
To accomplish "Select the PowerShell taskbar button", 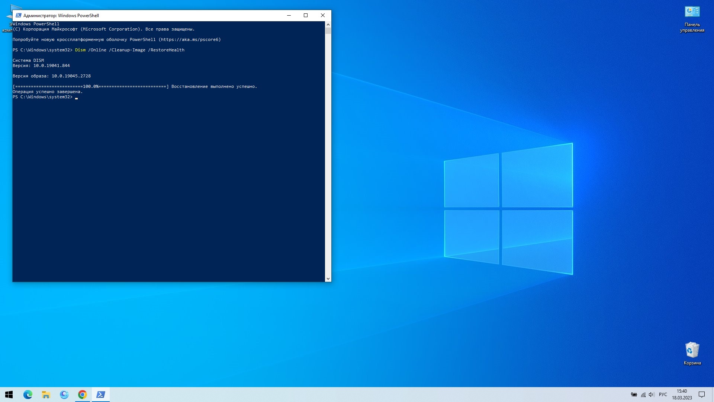I will coord(101,395).
